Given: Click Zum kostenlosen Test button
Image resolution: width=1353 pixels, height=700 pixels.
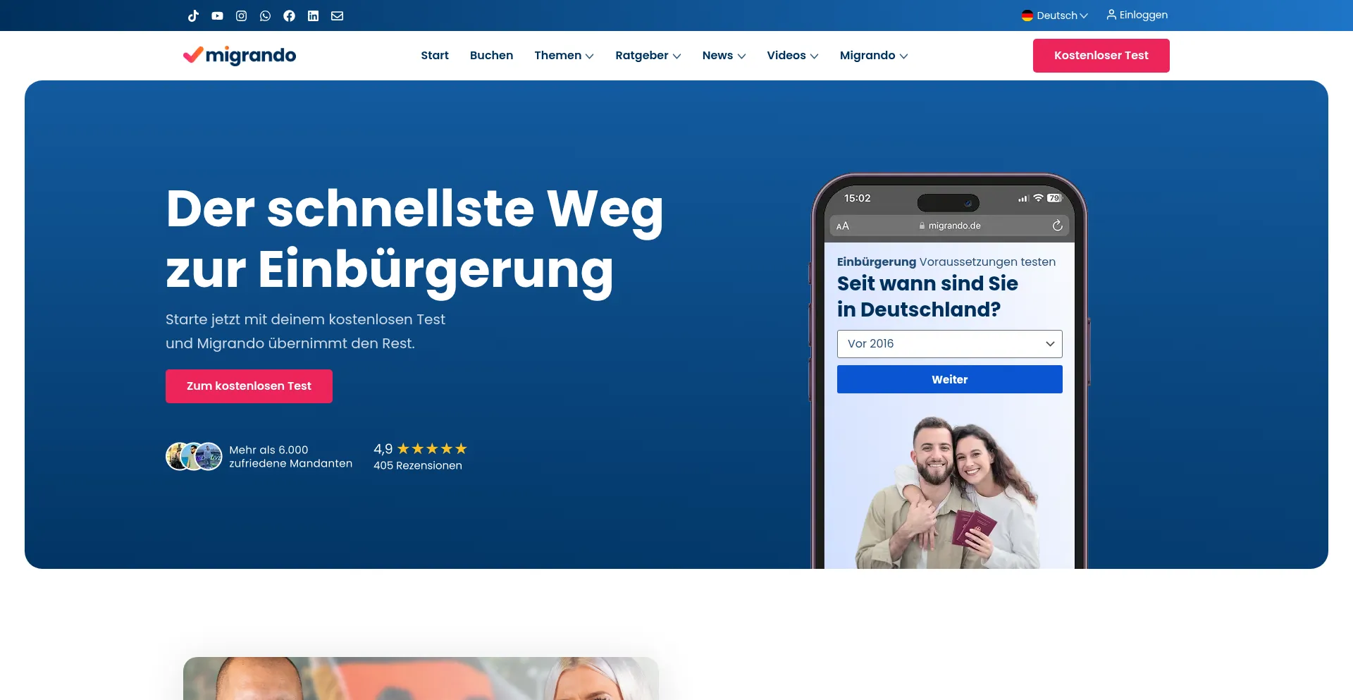Looking at the screenshot, I should point(249,386).
